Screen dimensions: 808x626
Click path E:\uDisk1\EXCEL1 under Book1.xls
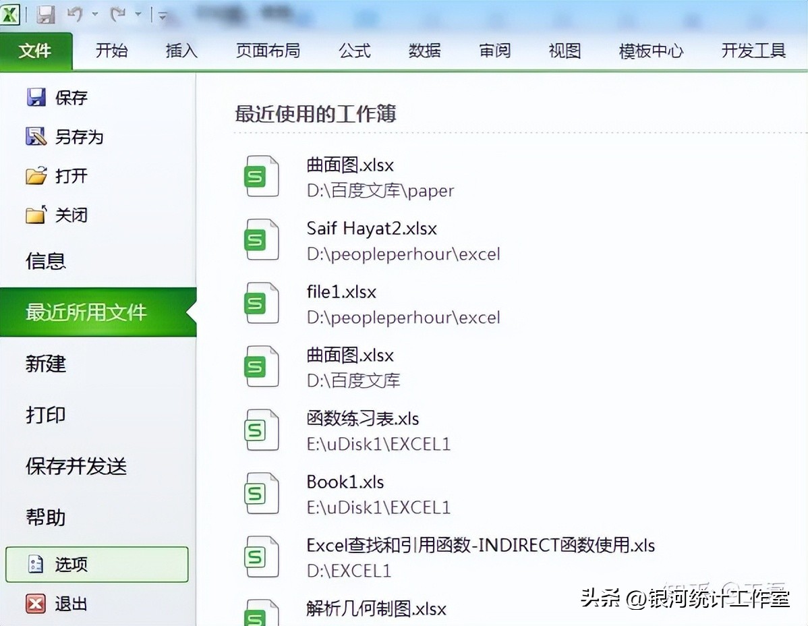pos(379,507)
